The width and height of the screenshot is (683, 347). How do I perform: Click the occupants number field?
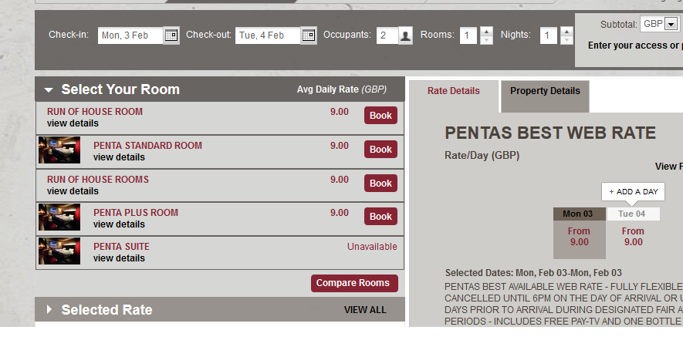pos(387,35)
